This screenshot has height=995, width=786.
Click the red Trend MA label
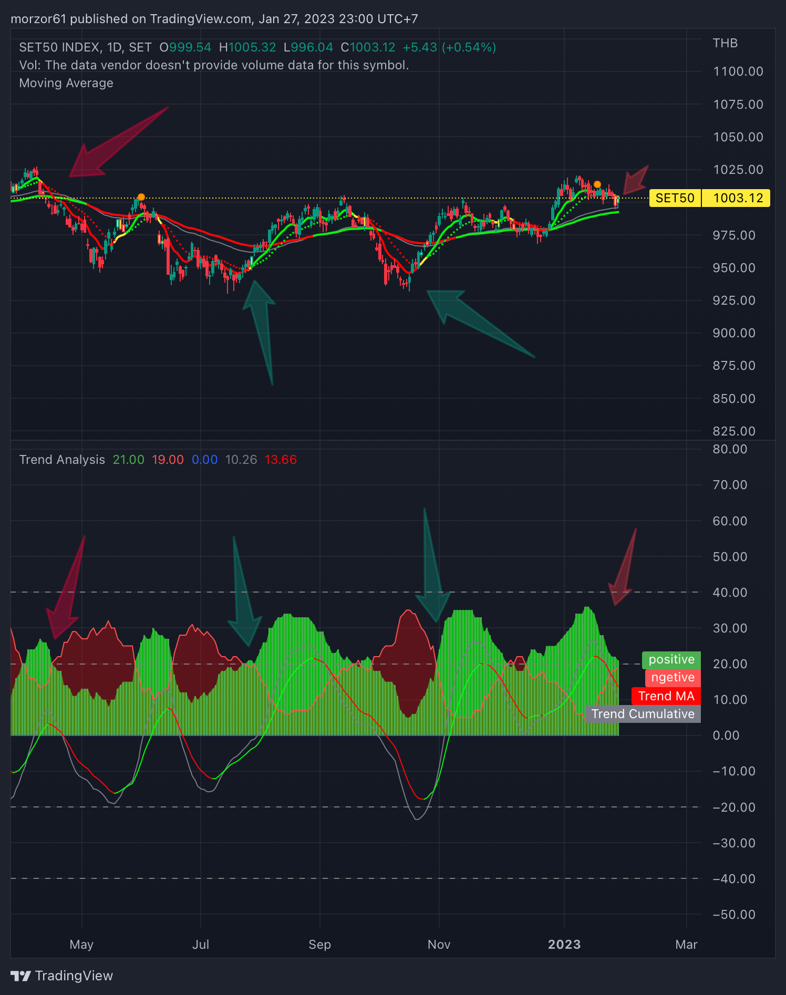click(666, 696)
